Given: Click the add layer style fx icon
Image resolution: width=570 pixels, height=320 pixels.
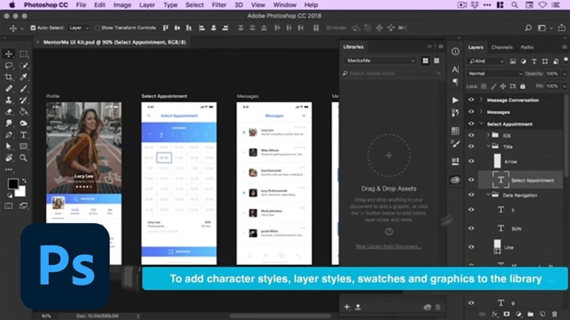Looking at the screenshot, I should click(x=494, y=314).
